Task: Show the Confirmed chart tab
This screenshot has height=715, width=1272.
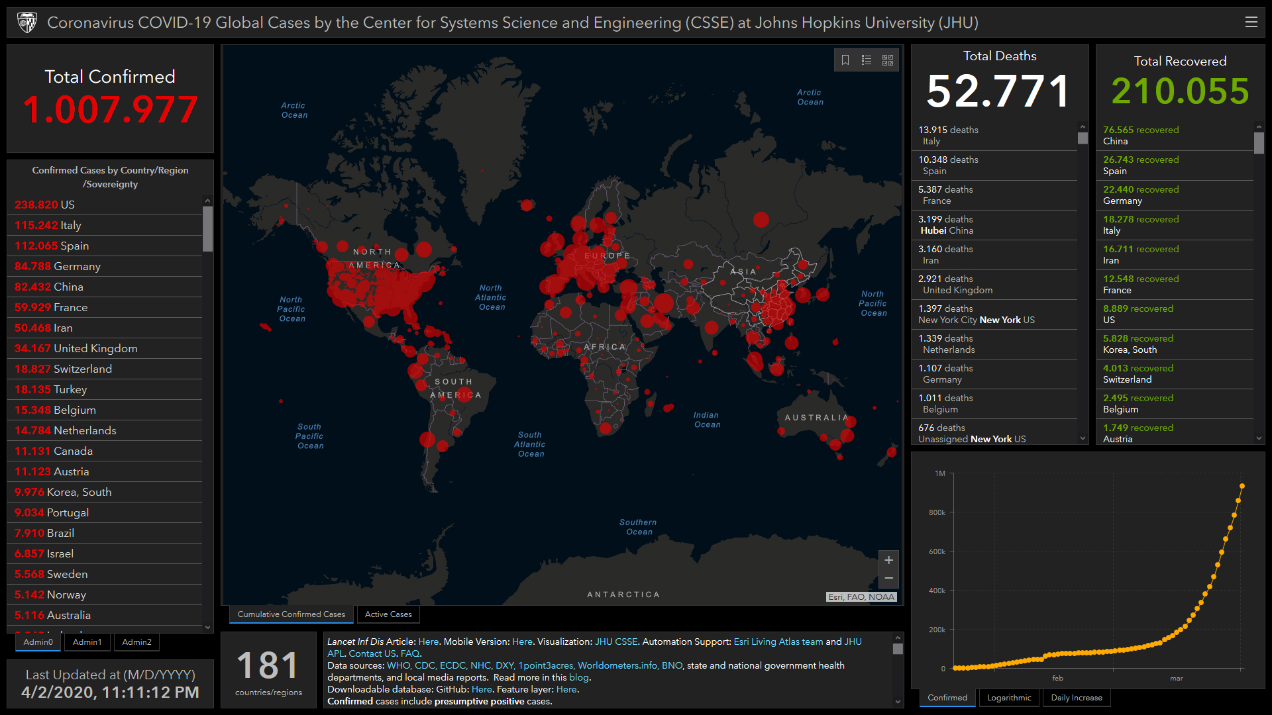Action: [x=947, y=698]
